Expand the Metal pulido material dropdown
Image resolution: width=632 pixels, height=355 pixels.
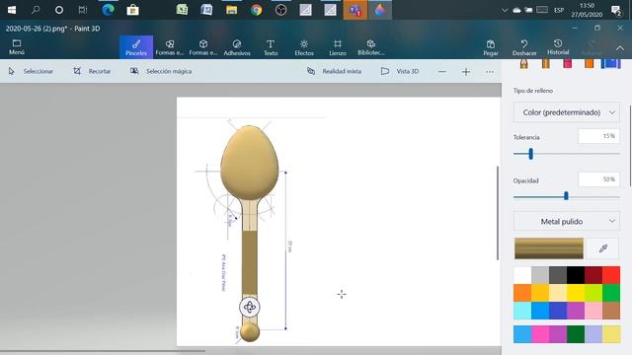[x=566, y=221]
